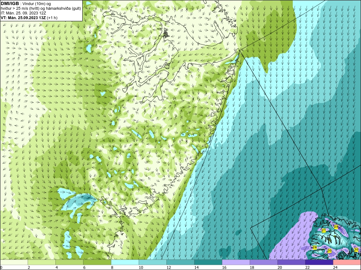This screenshot has width=361, height=270.
Task: Click the yellow gust label 27
Action: click(x=324, y=230)
